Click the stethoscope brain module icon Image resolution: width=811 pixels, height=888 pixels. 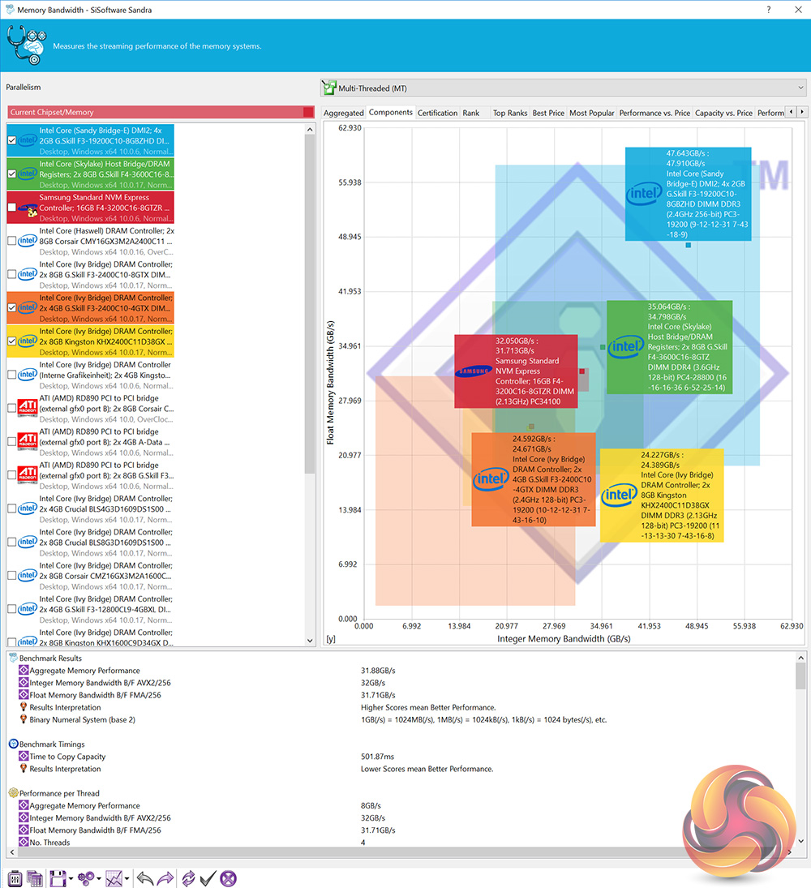(26, 45)
